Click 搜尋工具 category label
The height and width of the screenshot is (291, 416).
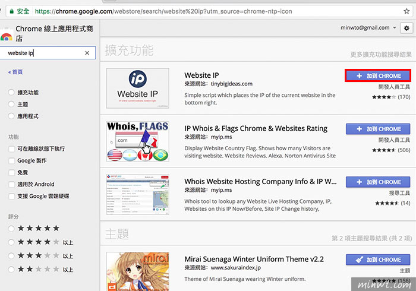point(399,193)
